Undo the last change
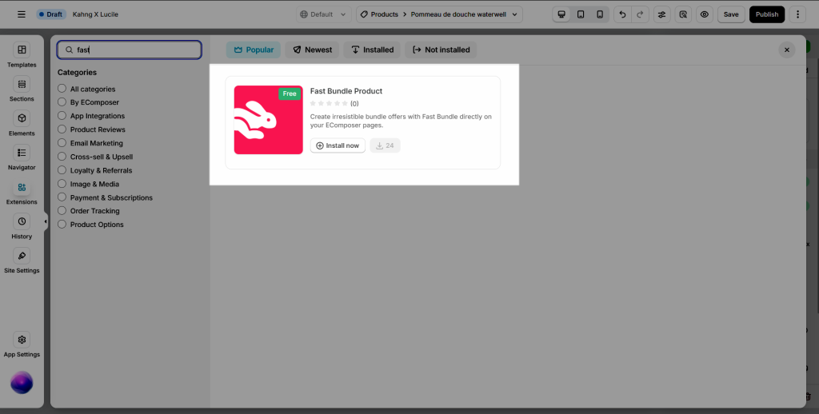Screen dimensions: 819x414 pos(622,14)
